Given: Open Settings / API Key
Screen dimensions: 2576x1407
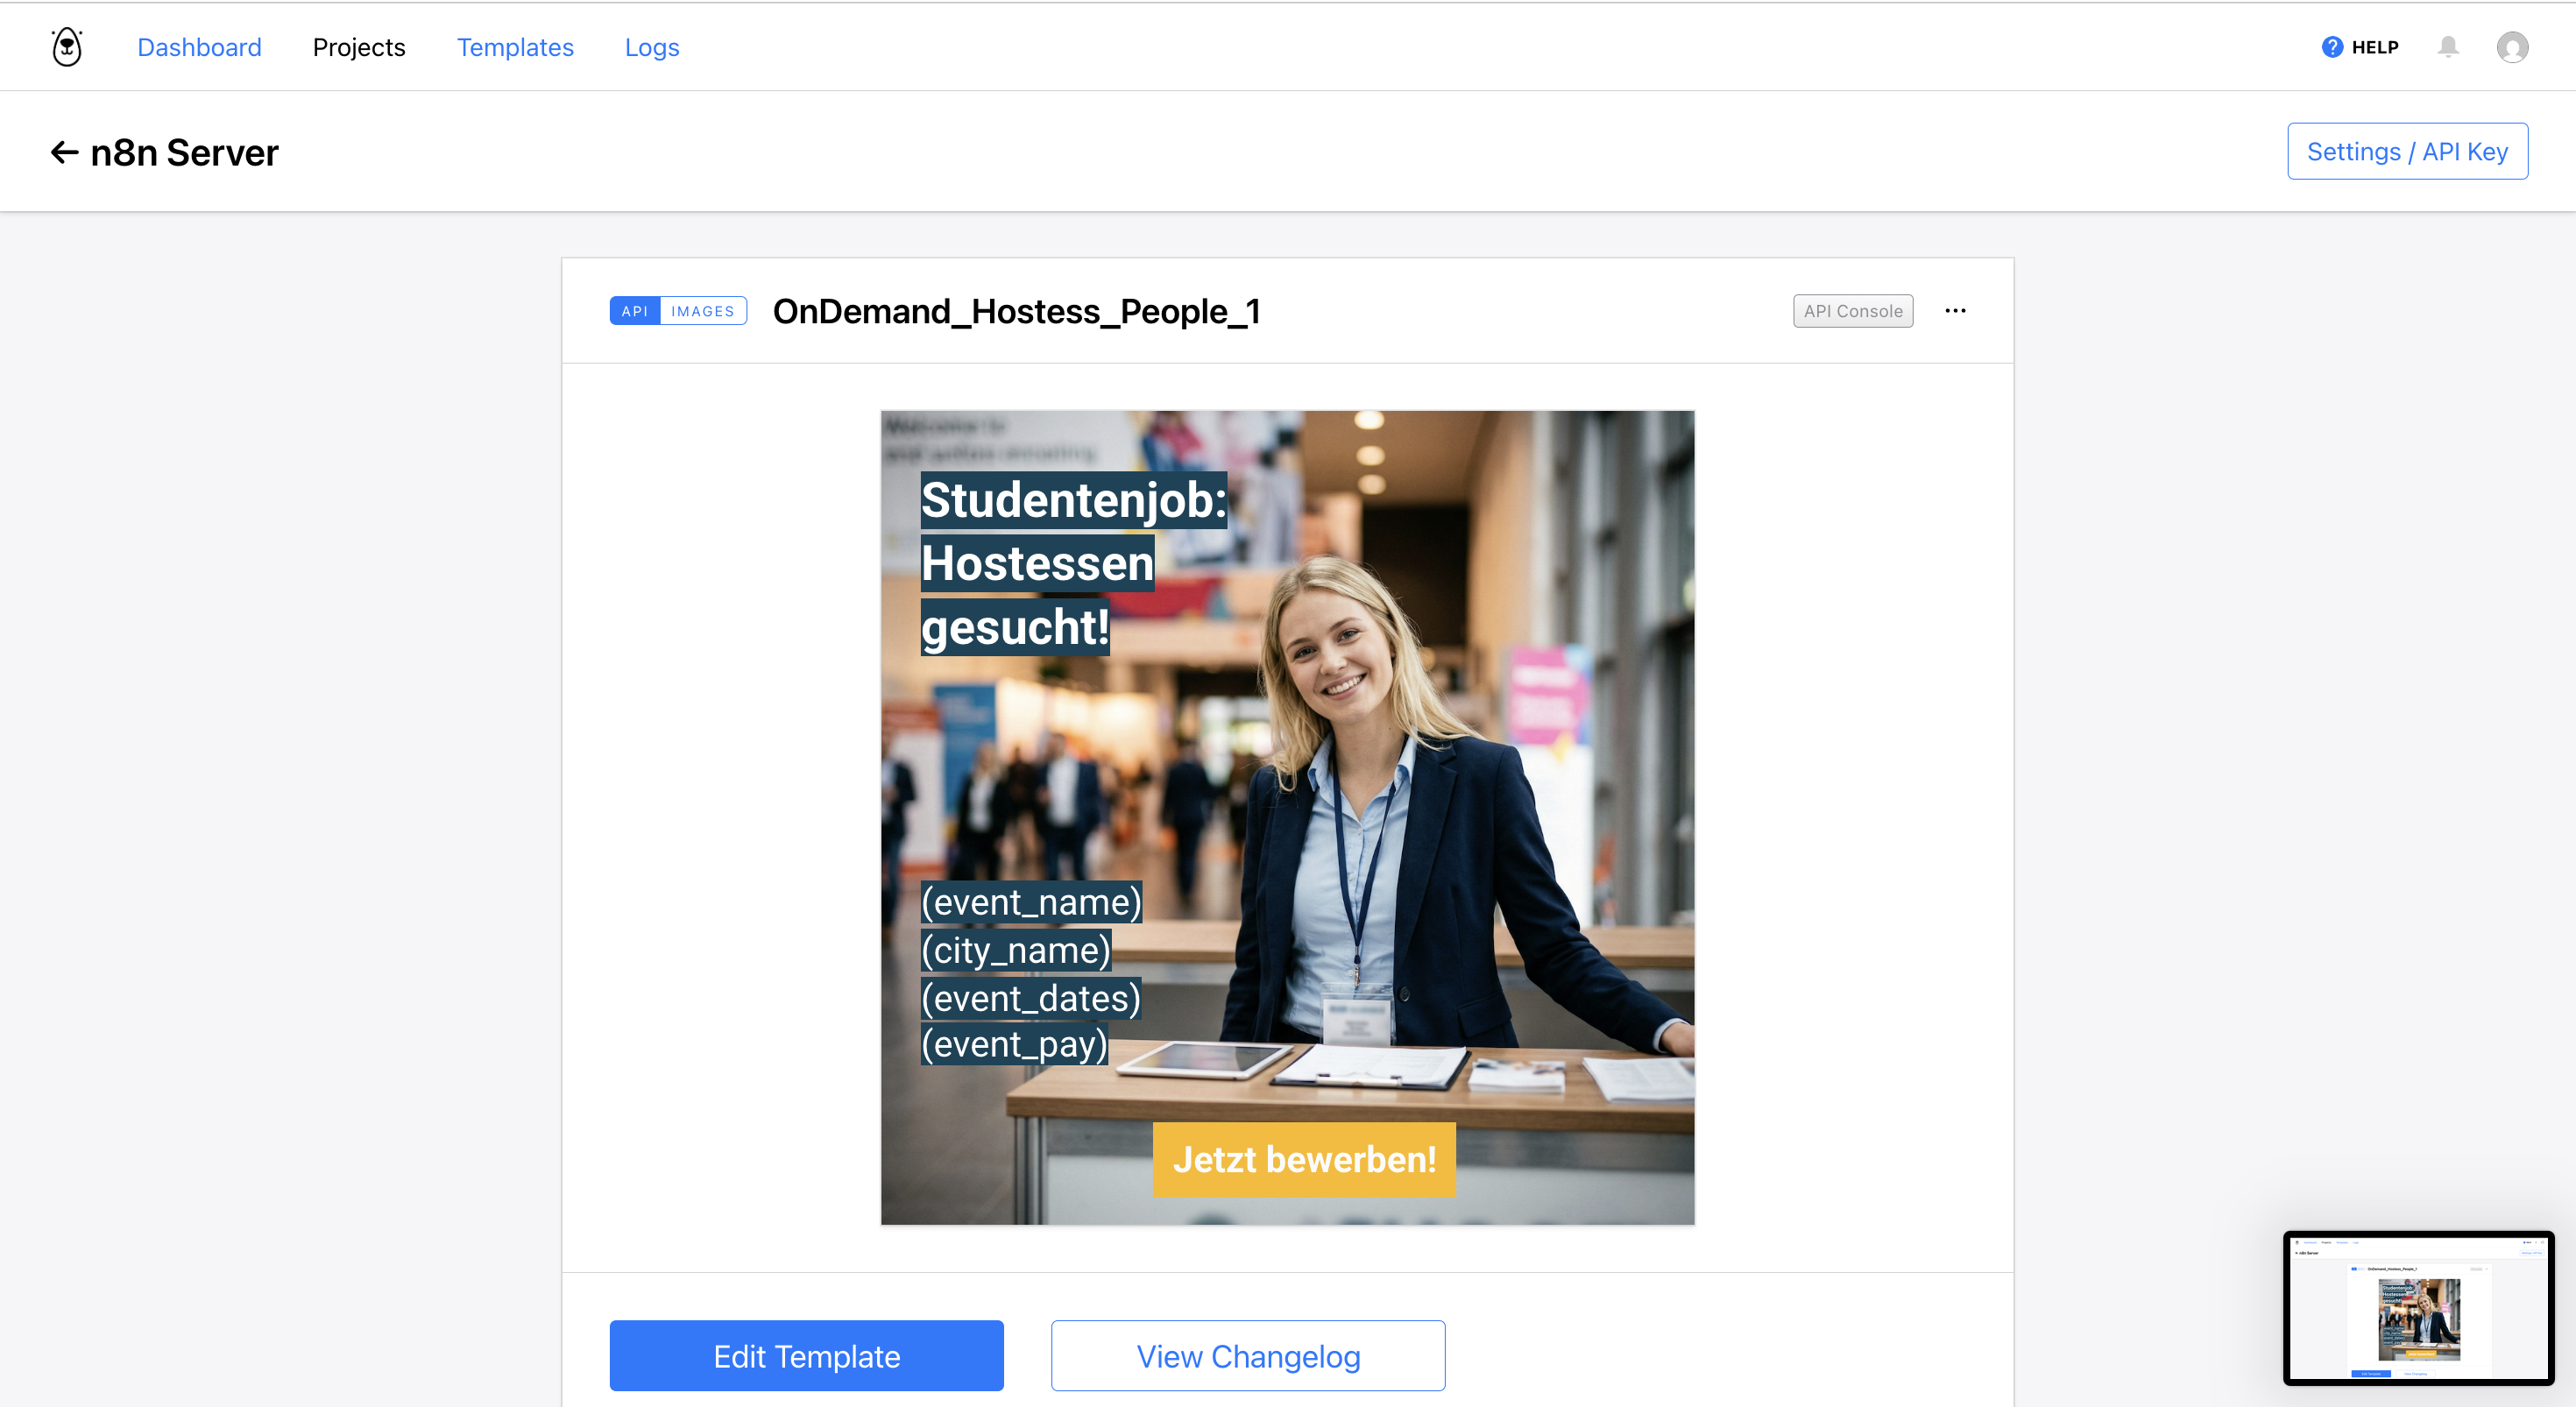Looking at the screenshot, I should click(2407, 151).
